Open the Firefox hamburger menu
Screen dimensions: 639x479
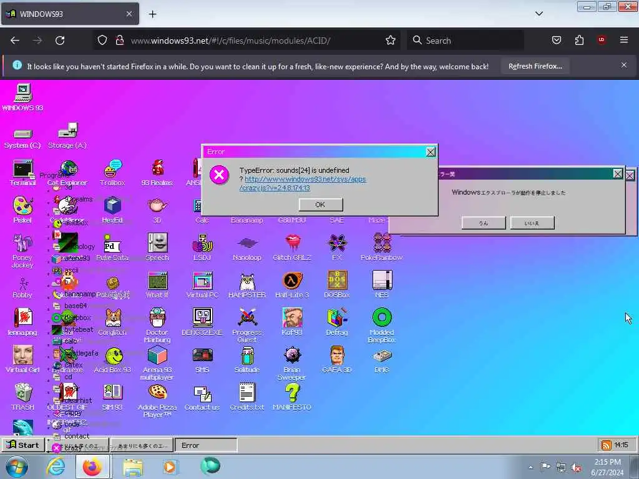pyautogui.click(x=624, y=40)
